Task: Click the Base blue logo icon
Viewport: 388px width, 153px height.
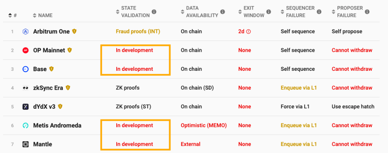Action: point(25,69)
